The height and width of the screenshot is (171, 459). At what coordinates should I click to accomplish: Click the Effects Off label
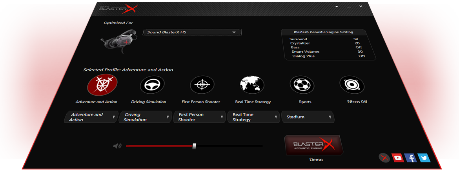point(357,102)
